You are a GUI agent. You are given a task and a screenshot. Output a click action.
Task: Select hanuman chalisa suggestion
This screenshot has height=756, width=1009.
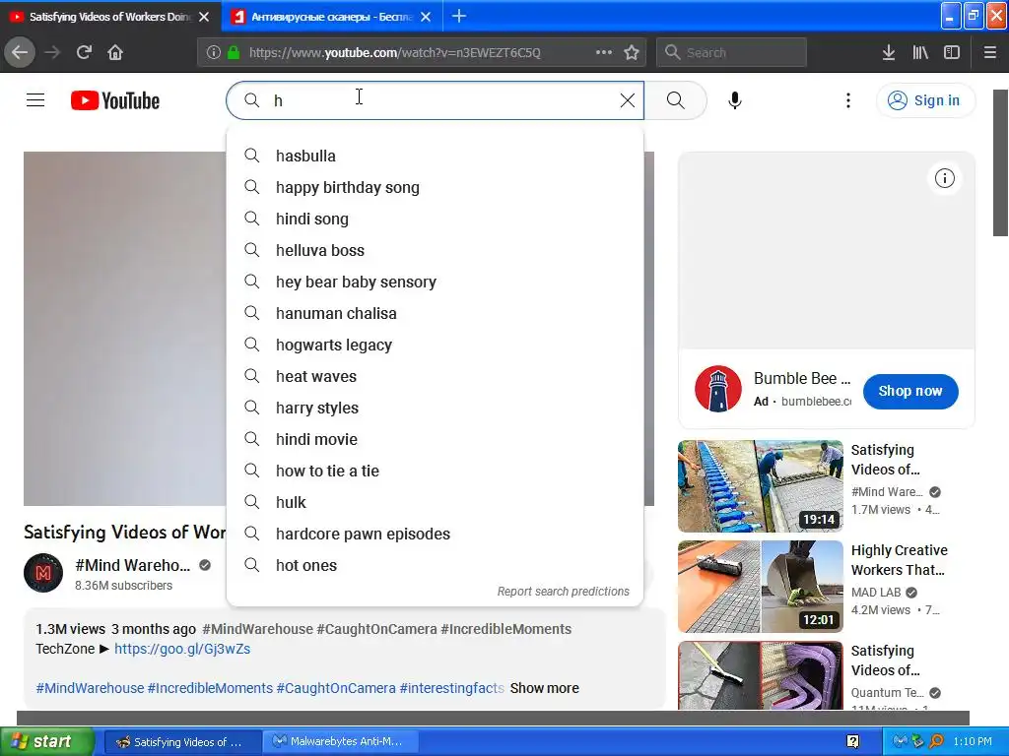(435, 313)
